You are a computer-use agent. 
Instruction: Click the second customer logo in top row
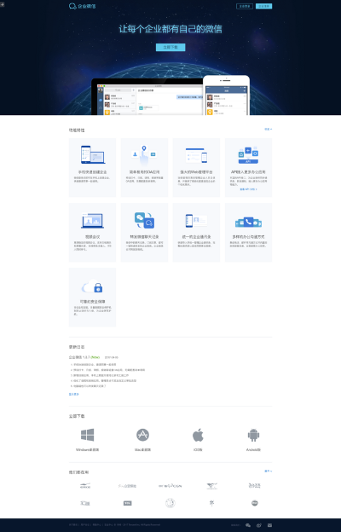click(127, 486)
